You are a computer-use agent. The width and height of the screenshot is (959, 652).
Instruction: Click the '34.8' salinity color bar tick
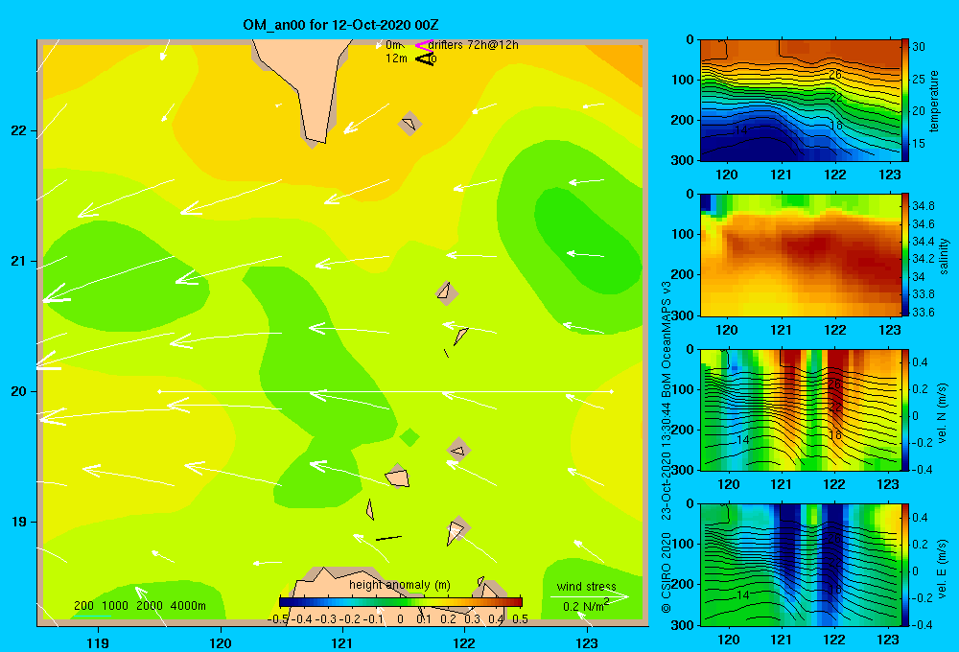coord(923,205)
